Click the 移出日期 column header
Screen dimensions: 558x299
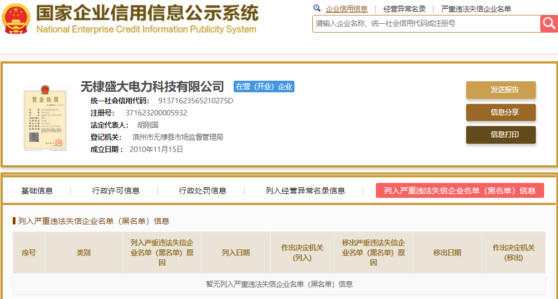(x=447, y=253)
